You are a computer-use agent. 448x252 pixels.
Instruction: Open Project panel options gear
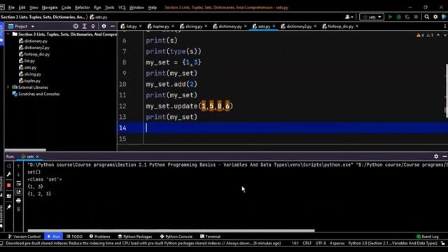(x=104, y=27)
